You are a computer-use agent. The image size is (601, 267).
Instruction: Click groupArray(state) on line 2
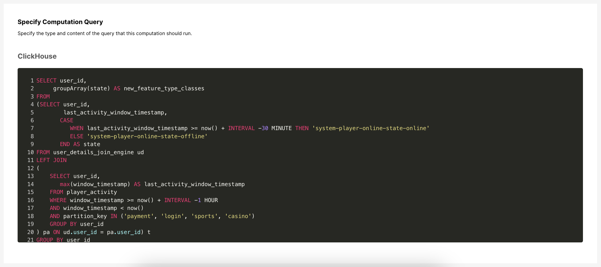[81, 88]
